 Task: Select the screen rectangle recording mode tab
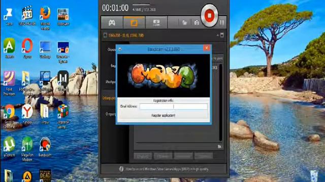[134, 22]
